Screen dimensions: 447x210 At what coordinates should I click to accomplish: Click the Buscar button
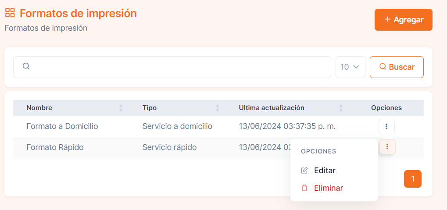tap(397, 67)
